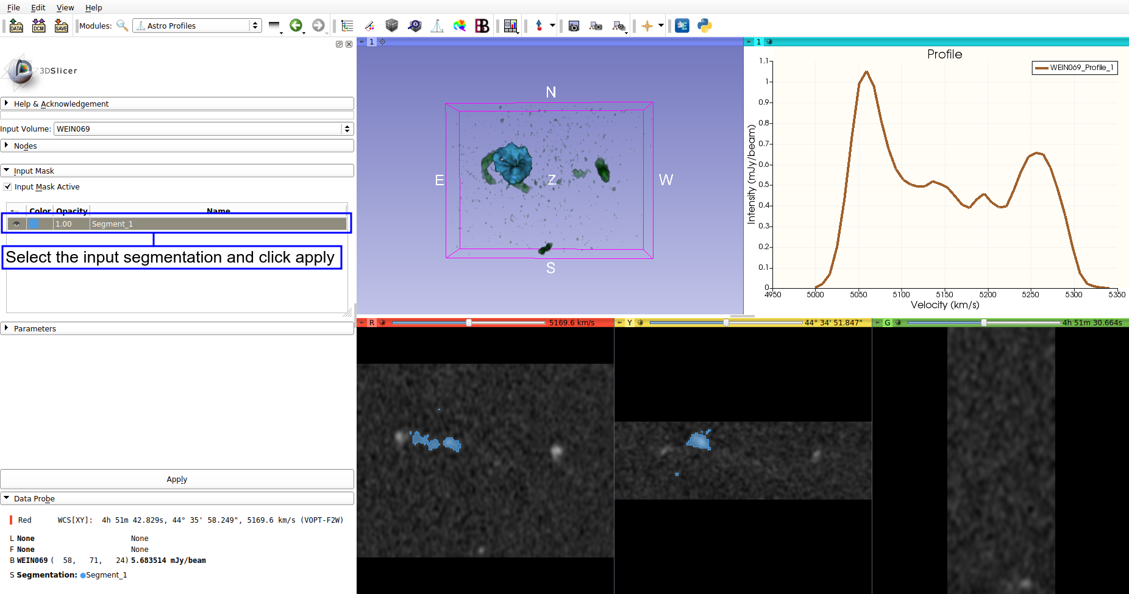The width and height of the screenshot is (1129, 594).
Task: Click the pin icon of the 3D view
Action: pyautogui.click(x=361, y=42)
